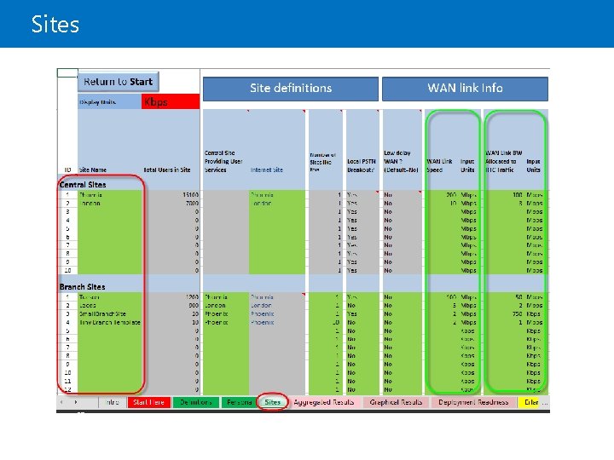Select Tucson's Local PSTN Breakout Yes cell
The width and height of the screenshot is (614, 460).
(x=362, y=297)
